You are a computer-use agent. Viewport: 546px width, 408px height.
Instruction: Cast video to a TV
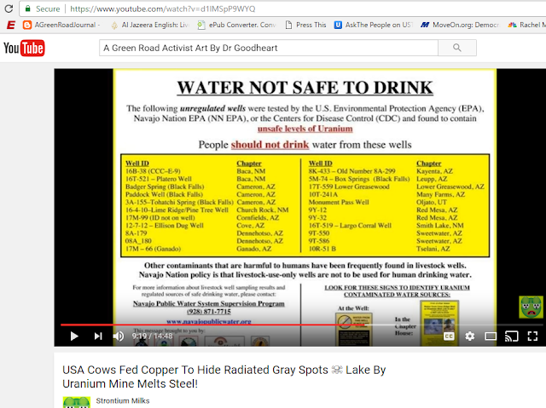tap(512, 336)
